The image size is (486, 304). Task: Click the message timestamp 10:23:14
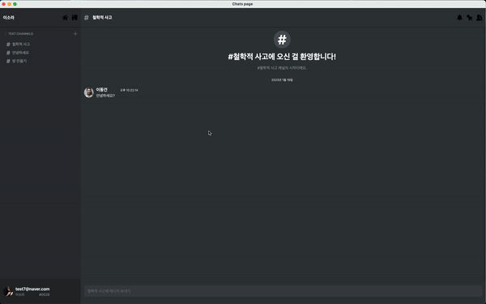pos(130,90)
